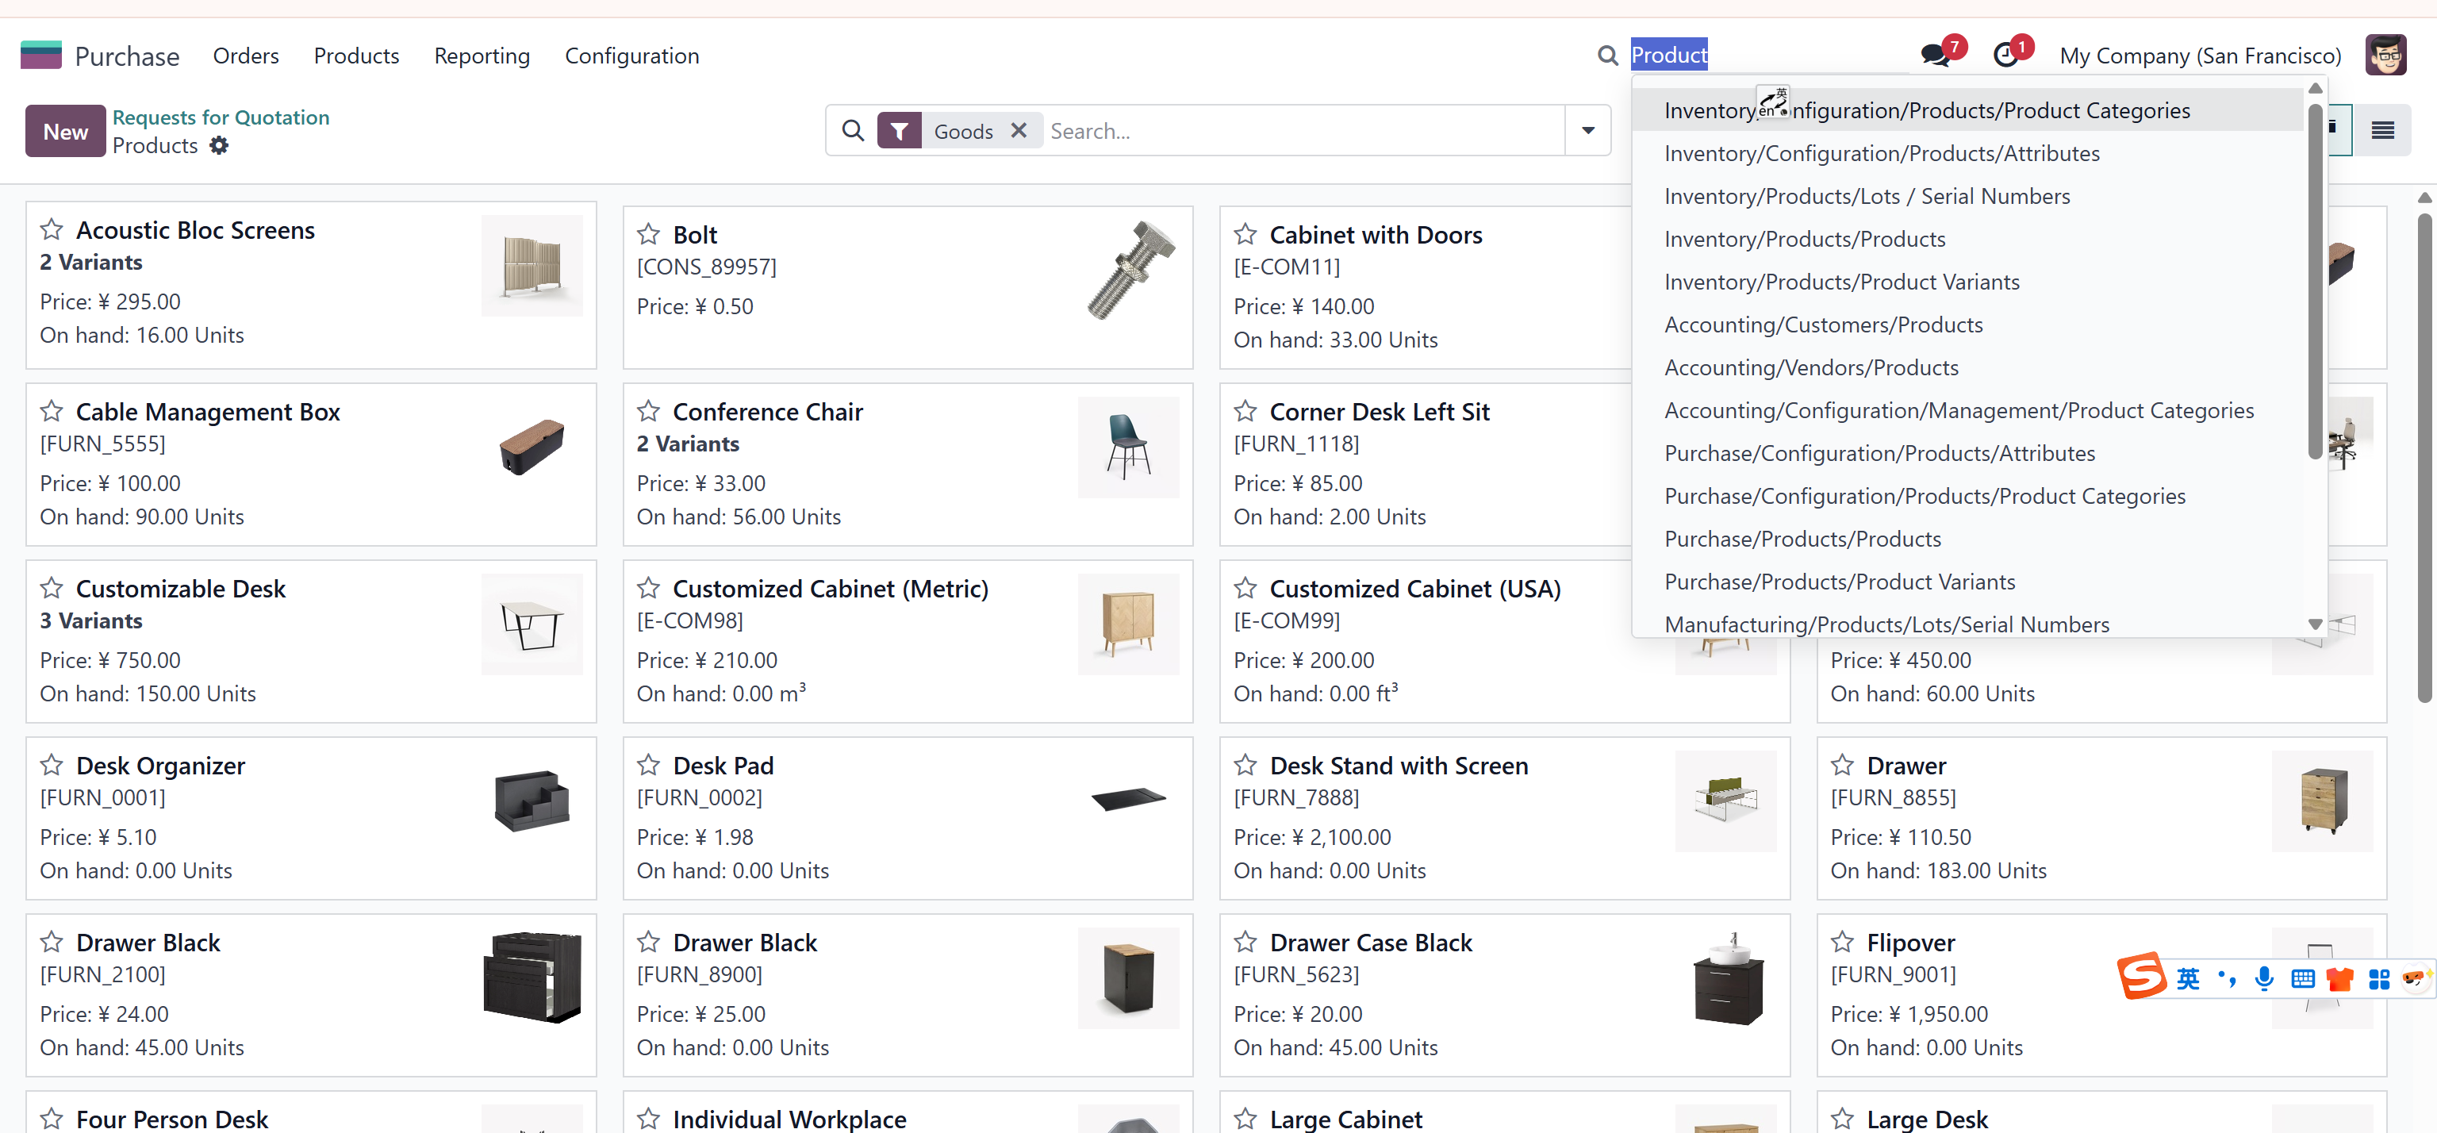Toggle favorite star on Desk Organizer
2437x1133 pixels.
click(x=52, y=766)
